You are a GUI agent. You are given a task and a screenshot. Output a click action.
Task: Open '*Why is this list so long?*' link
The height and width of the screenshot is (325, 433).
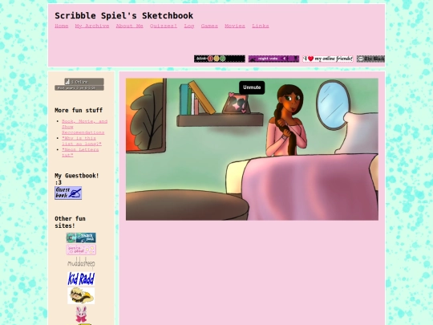pyautogui.click(x=82, y=141)
